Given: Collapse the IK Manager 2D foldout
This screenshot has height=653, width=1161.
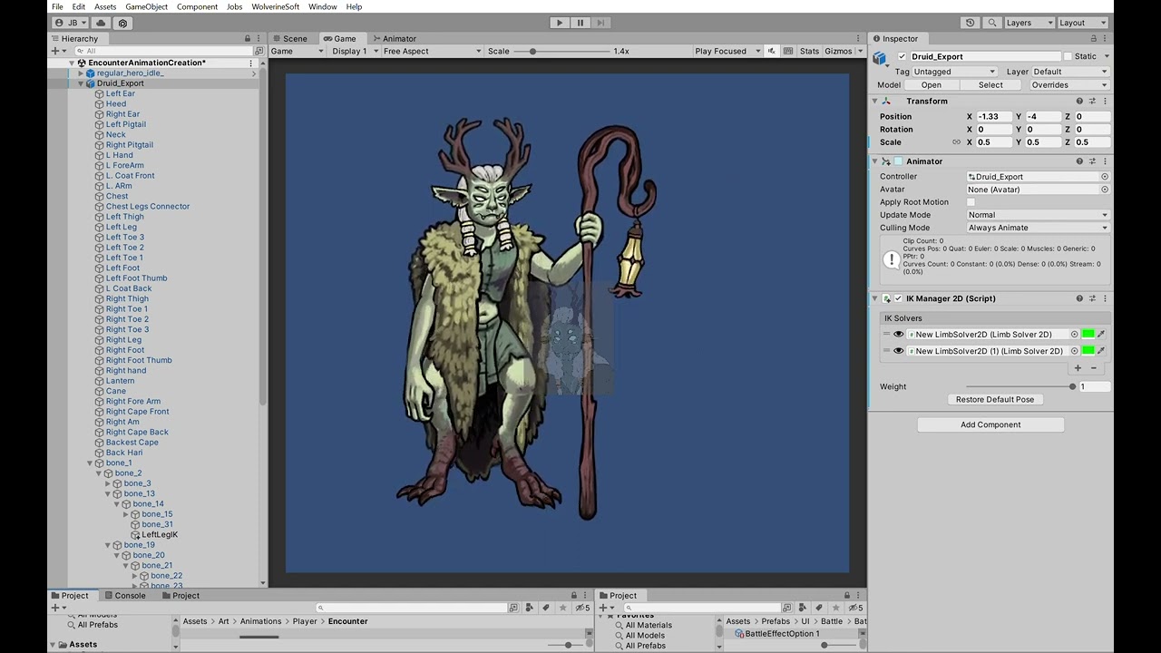Looking at the screenshot, I should [875, 298].
